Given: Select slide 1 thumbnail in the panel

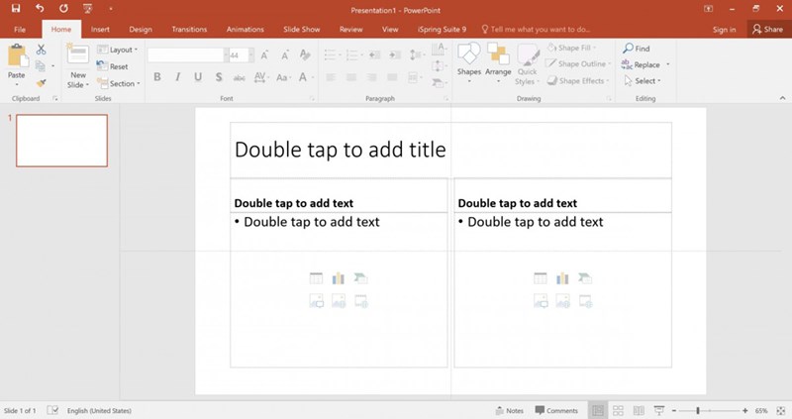Looking at the screenshot, I should 62,141.
